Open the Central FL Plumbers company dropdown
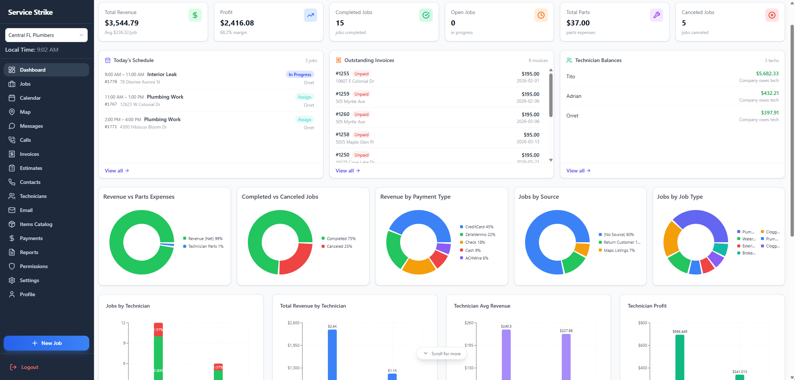Viewport: 795px width, 380px height. tap(46, 35)
